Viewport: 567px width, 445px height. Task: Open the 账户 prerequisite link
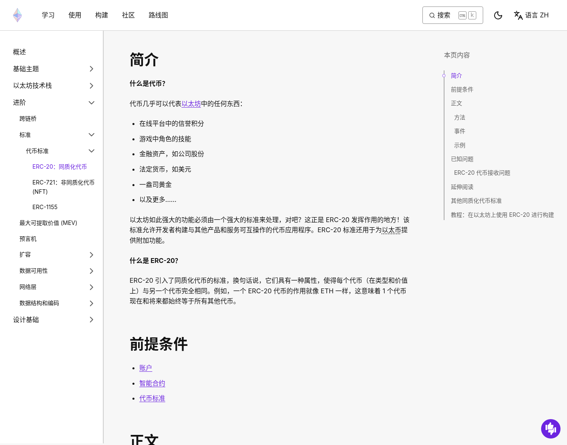(x=146, y=368)
